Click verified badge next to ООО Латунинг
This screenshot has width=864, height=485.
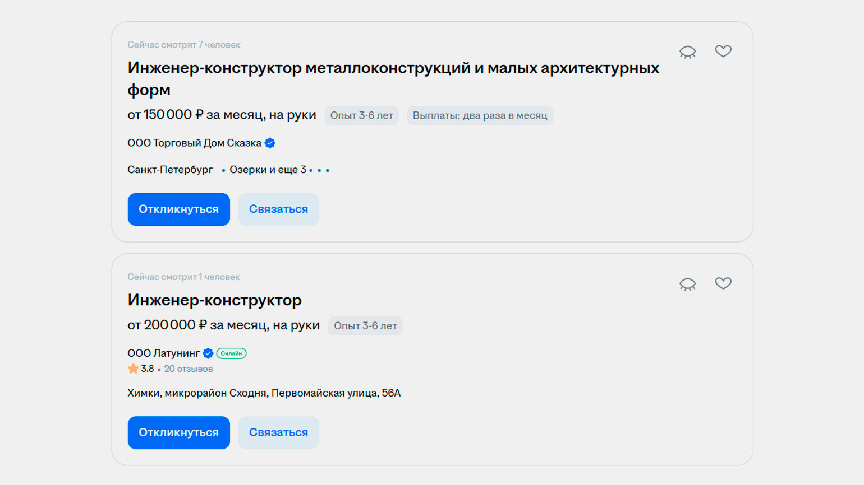208,353
